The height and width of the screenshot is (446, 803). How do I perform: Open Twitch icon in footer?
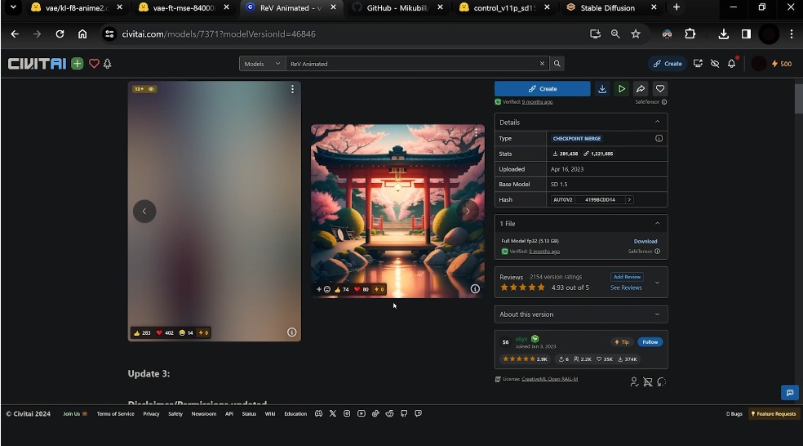(x=419, y=413)
